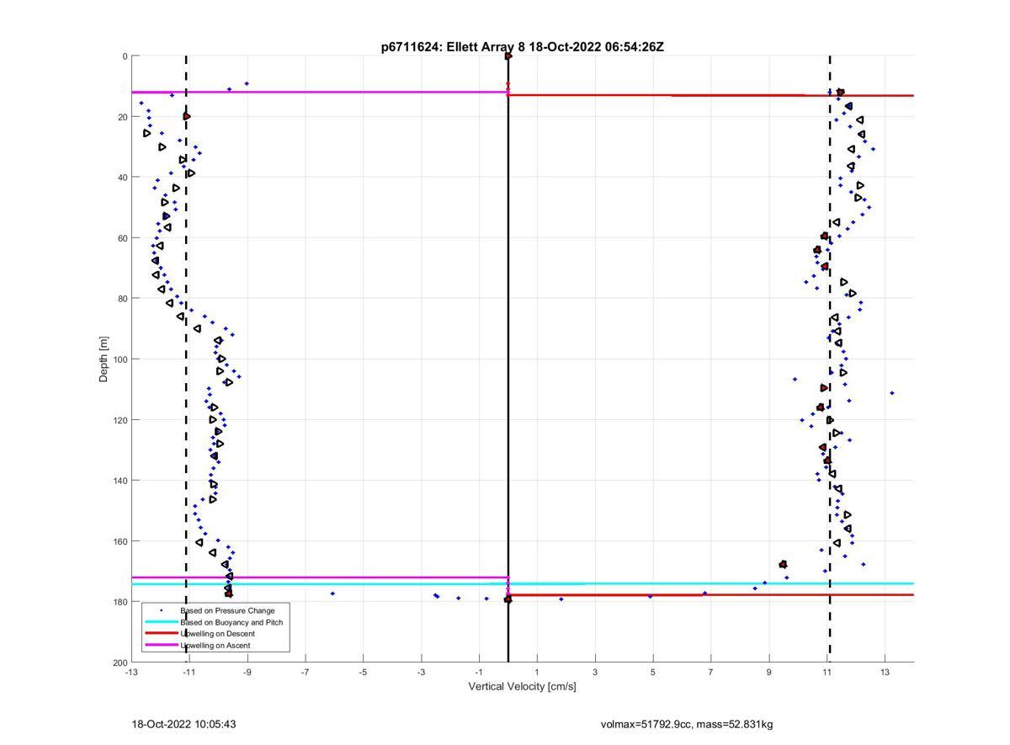Select the 'Vertical Velocity [cm/s]' x-axis label

pyautogui.click(x=522, y=686)
